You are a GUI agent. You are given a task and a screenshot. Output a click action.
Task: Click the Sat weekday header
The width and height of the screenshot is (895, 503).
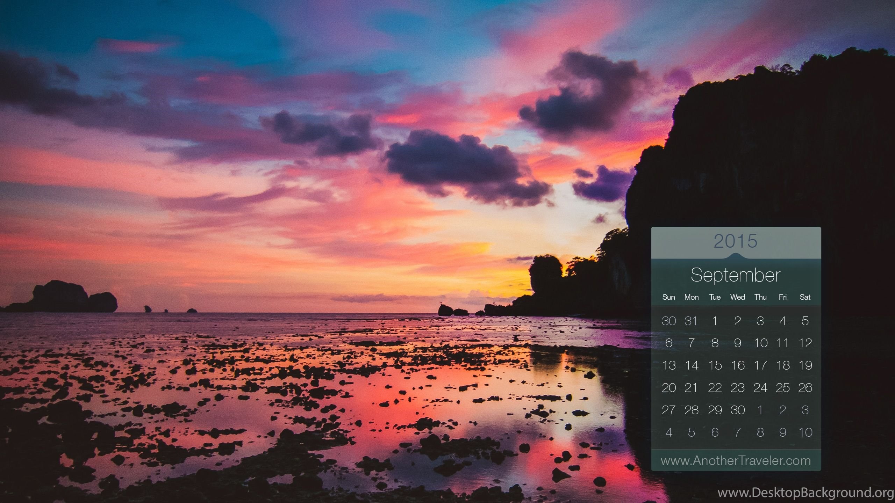[805, 297]
